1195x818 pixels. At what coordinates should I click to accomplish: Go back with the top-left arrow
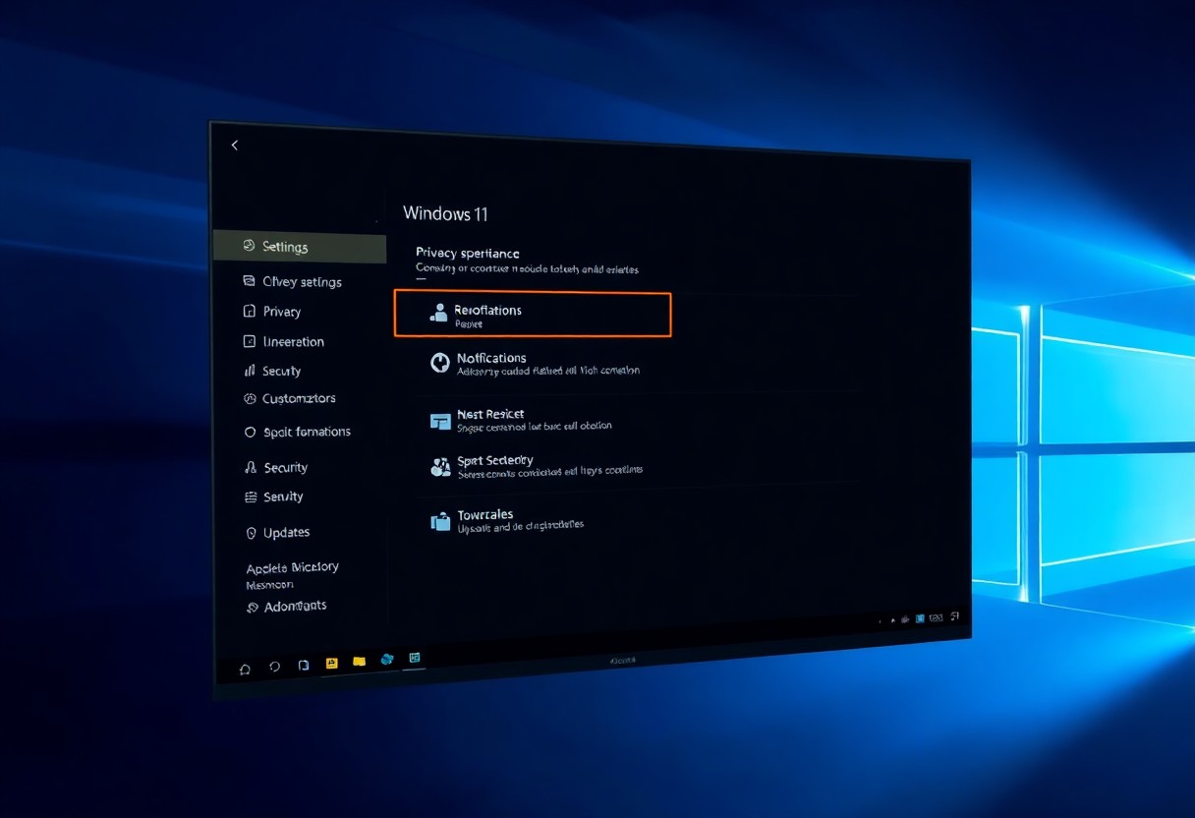point(234,146)
